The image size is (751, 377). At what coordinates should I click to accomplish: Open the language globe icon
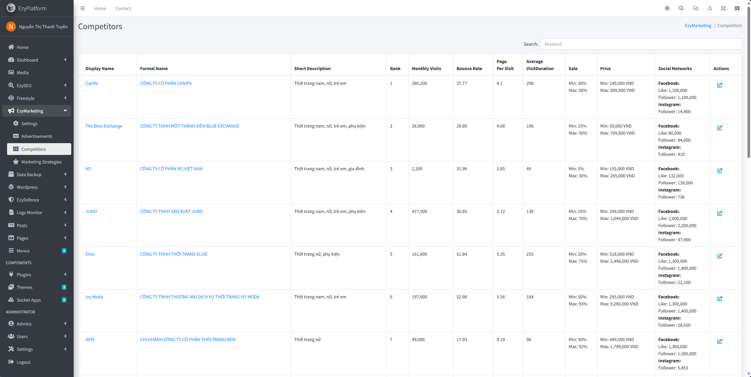click(x=667, y=8)
